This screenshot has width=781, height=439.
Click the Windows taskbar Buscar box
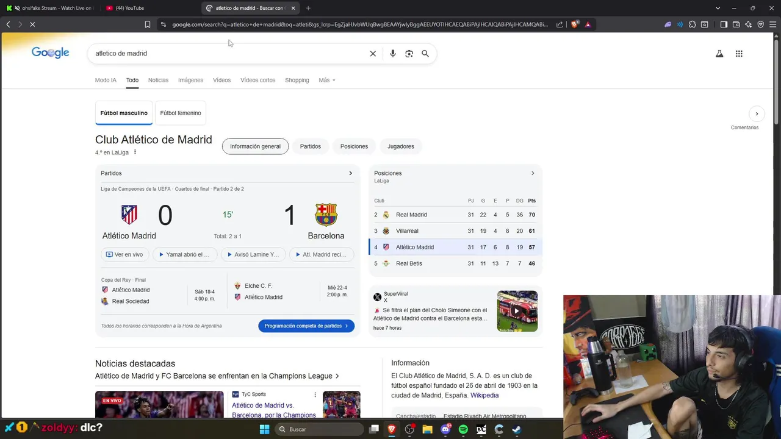320,429
